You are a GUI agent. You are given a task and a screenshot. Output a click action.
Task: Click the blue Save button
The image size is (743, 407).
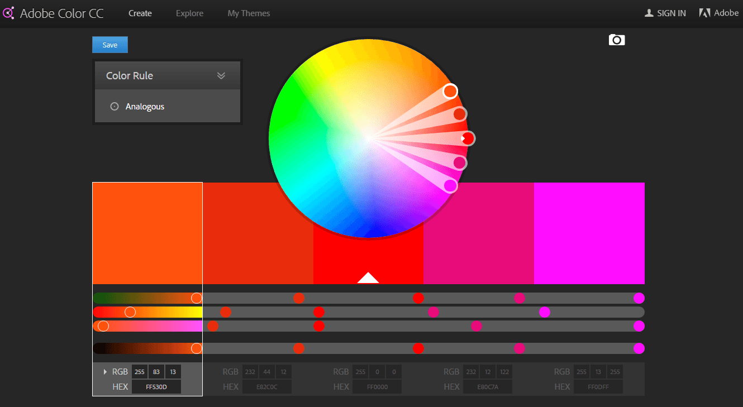(110, 45)
